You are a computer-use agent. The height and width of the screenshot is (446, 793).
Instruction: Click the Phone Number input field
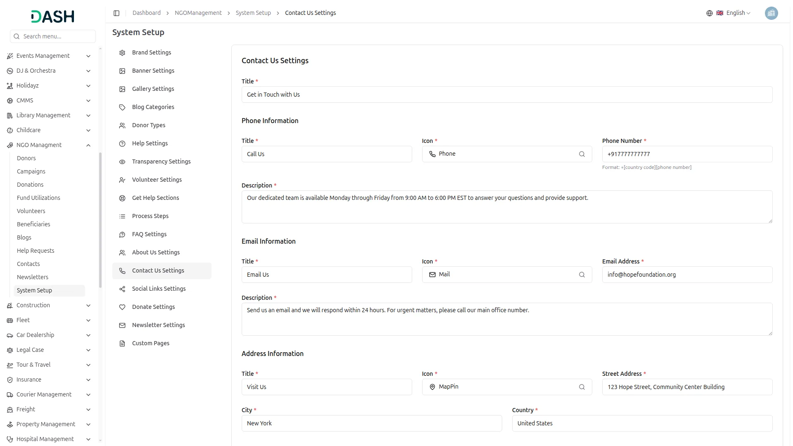[687, 154]
